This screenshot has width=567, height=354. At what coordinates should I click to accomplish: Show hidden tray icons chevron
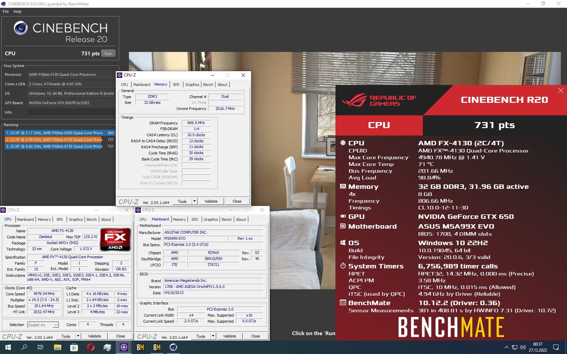(506, 347)
